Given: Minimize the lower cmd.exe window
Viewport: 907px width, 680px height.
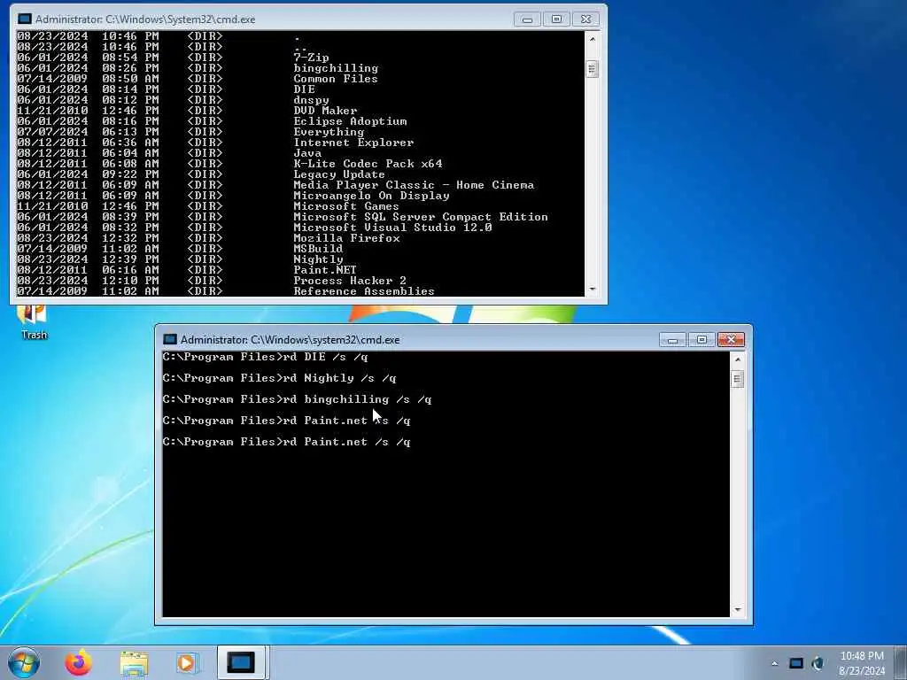Looking at the screenshot, I should 672,339.
